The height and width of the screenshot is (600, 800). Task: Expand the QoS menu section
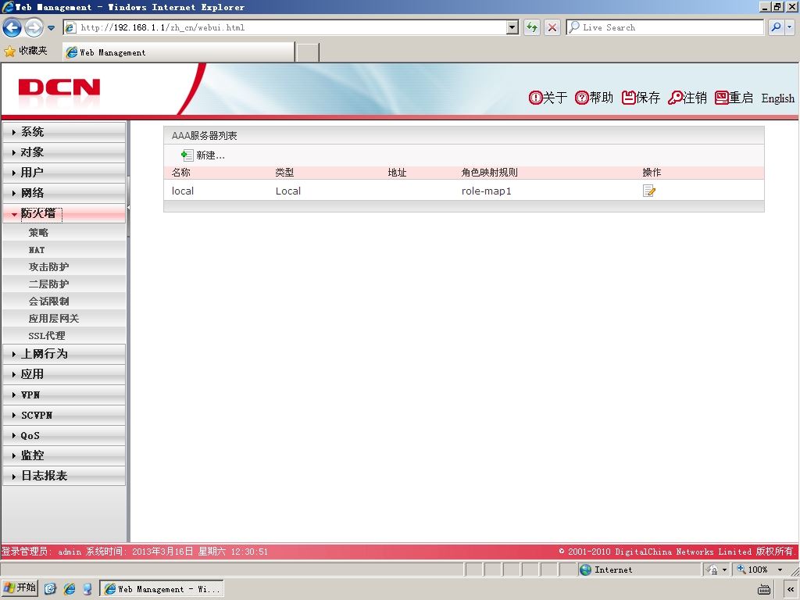coord(64,435)
